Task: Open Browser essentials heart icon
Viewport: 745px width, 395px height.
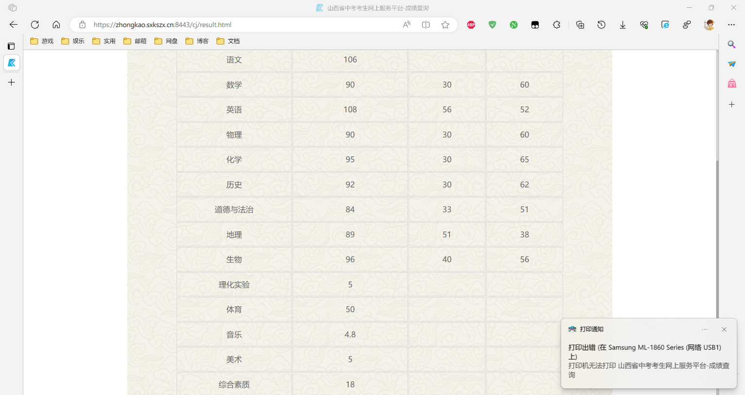Action: [x=644, y=25]
